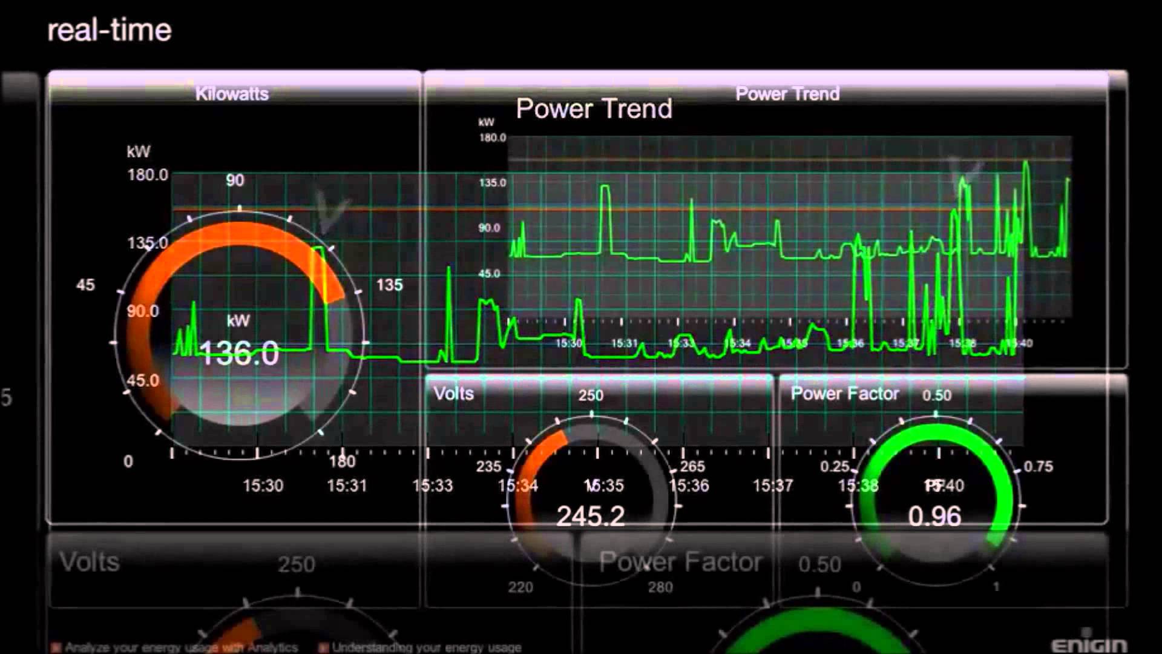Open the Power Factor panel title
Screen dimensions: 1162x654
(844, 394)
